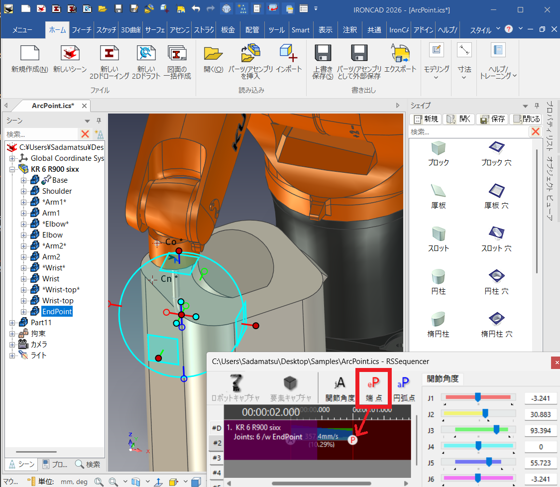
Task: Click the 図面の一括作成 icon
Action: 177,53
